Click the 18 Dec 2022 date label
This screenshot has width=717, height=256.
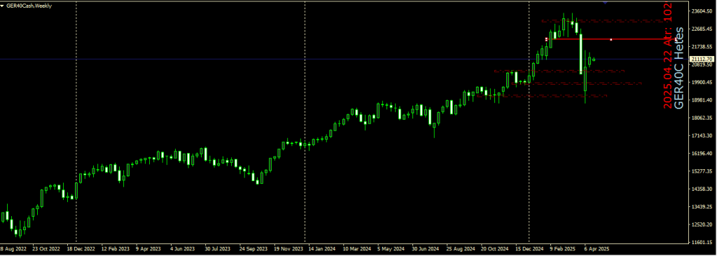[x=81, y=249]
